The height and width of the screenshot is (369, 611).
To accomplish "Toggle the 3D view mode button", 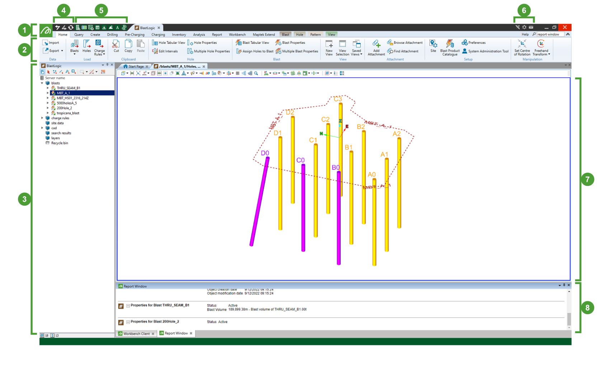I will click(207, 73).
